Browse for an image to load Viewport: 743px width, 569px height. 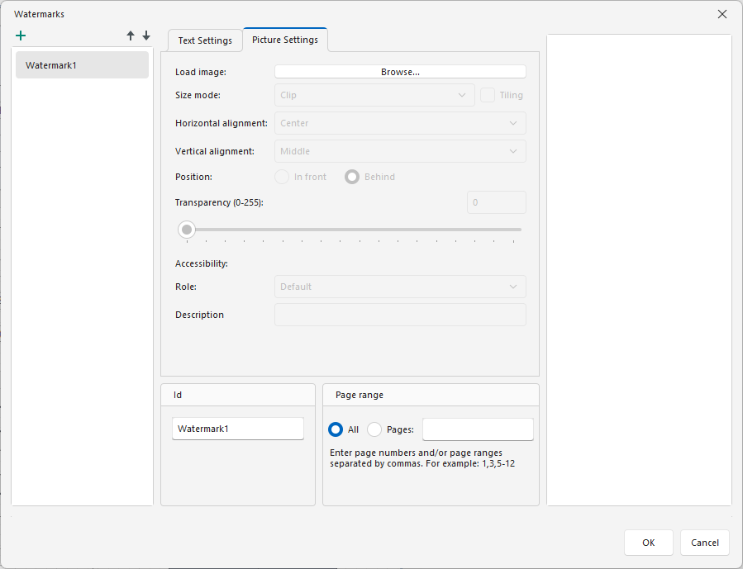pyautogui.click(x=400, y=71)
